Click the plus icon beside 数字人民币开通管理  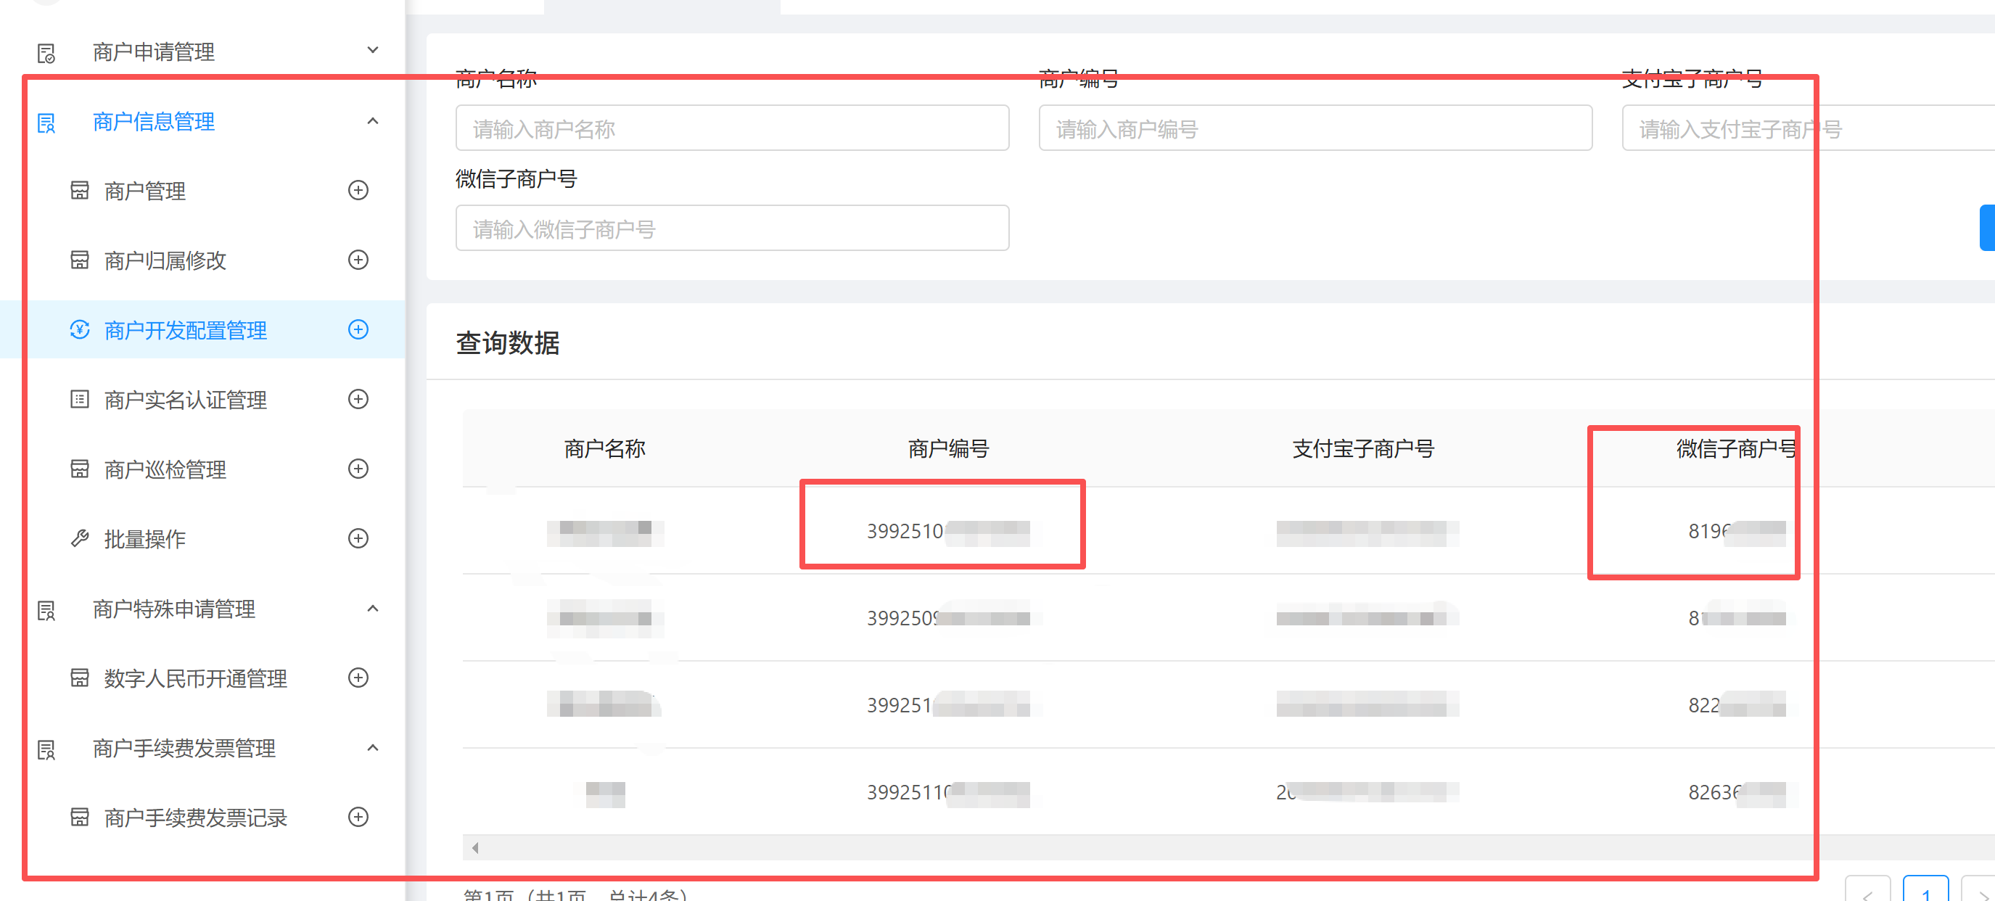(358, 679)
